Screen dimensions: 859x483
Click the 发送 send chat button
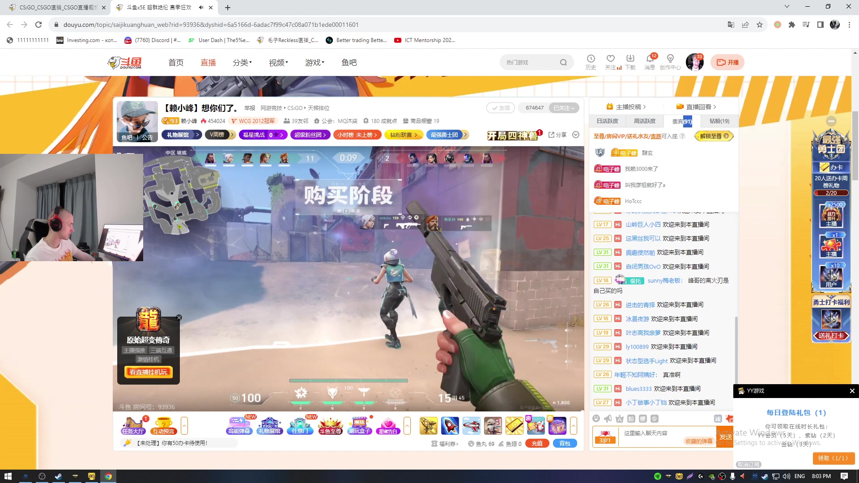coord(725,436)
